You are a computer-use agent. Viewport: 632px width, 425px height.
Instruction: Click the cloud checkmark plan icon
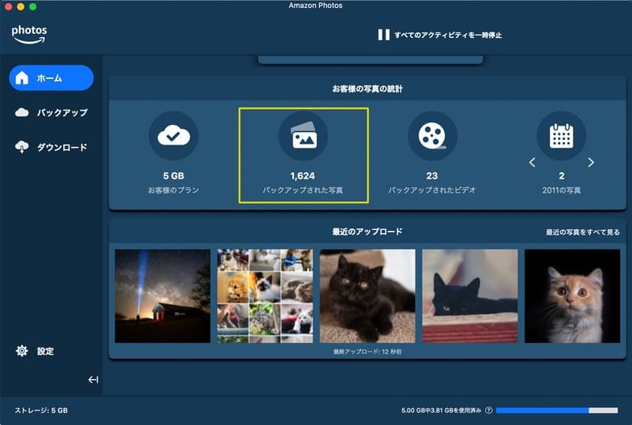tap(173, 137)
